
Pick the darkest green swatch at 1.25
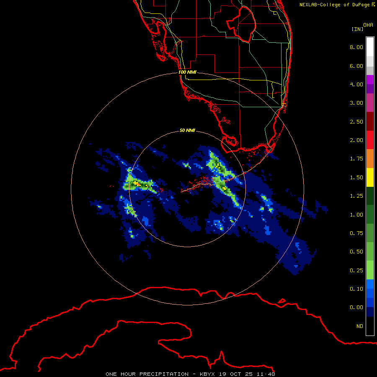coord(370,196)
